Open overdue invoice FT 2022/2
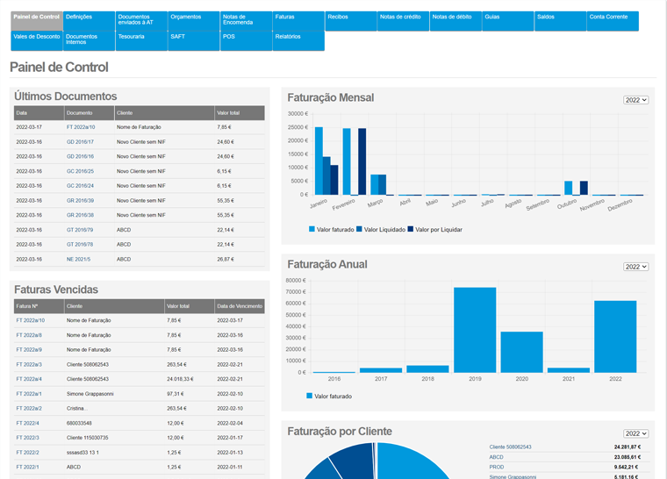Screen dimensions: 667x479 [x=27, y=453]
